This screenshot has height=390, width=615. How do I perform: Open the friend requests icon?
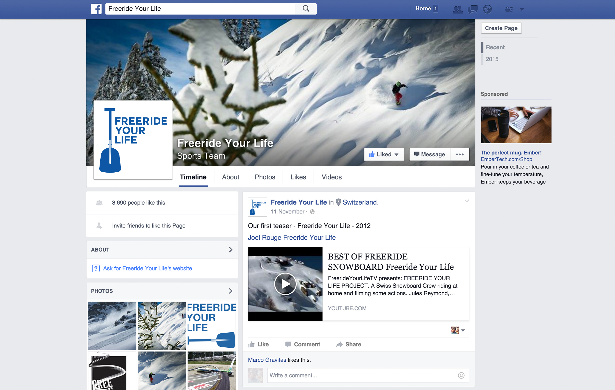[x=457, y=9]
